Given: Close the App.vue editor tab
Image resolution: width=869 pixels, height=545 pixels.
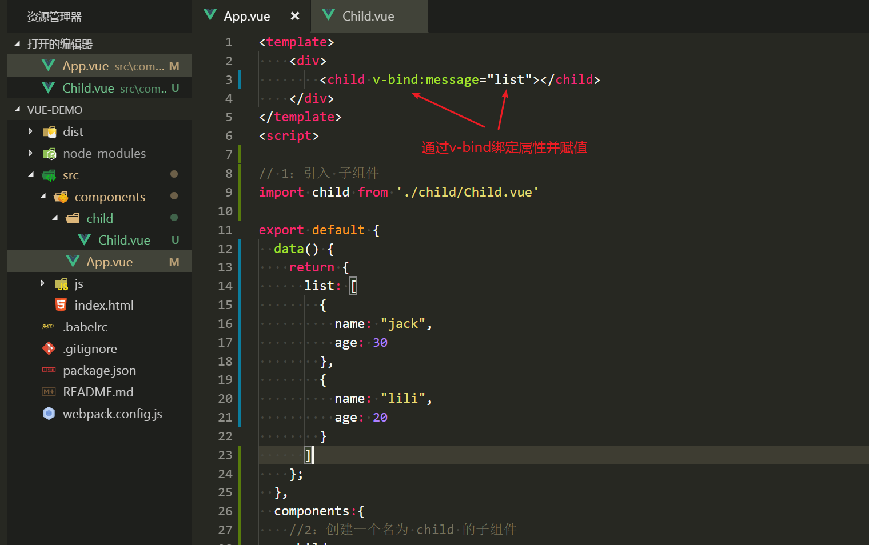Looking at the screenshot, I should [295, 16].
